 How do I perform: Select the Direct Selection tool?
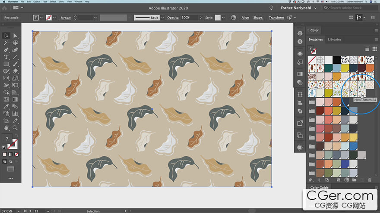click(x=15, y=36)
